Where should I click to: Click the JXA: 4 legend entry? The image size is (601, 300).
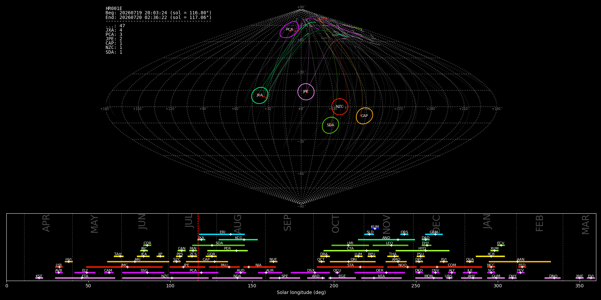[x=114, y=30]
